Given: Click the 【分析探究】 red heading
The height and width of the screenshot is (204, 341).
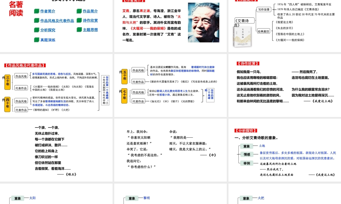Looking at the screenshot, I should click(x=246, y=131).
